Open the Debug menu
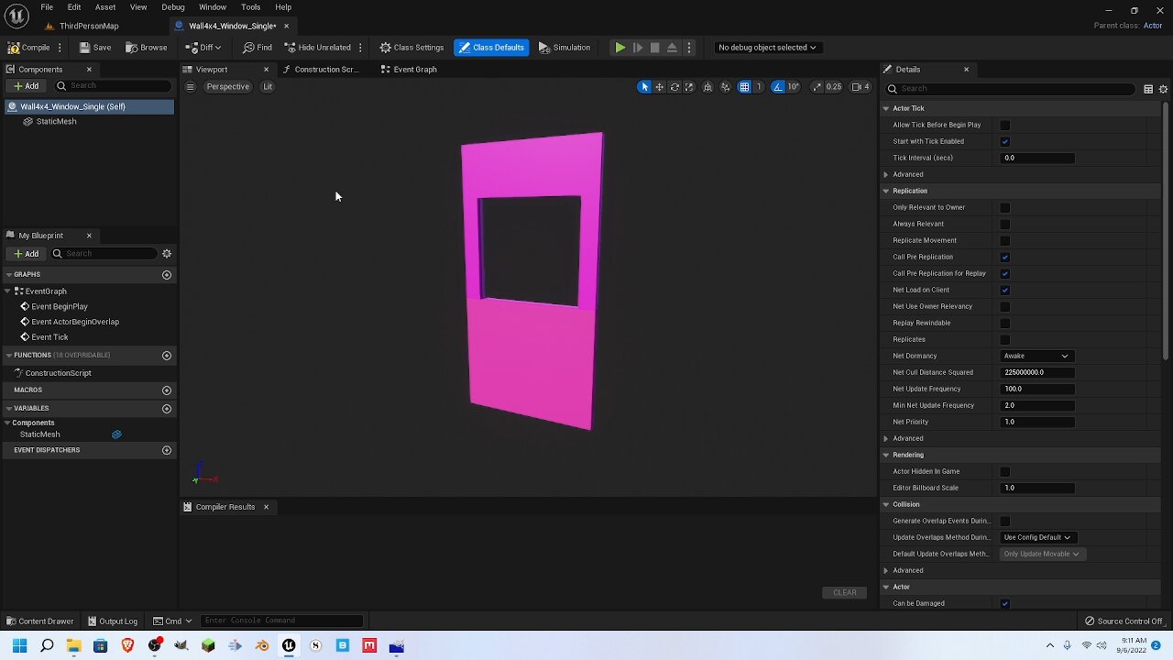This screenshot has height=660, width=1173. point(173,7)
